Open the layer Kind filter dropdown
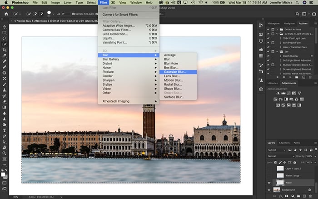This screenshot has height=199, width=318. 277,150
